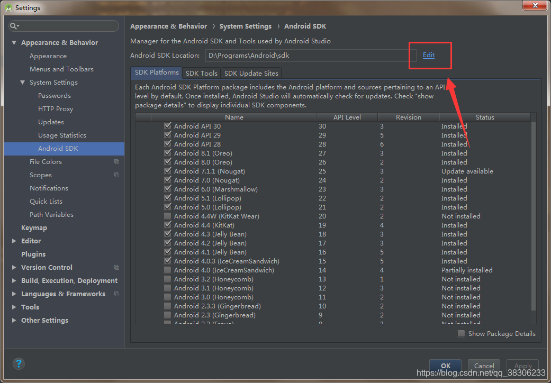Click the 'Update available' status text
The image size is (551, 383).
(467, 171)
